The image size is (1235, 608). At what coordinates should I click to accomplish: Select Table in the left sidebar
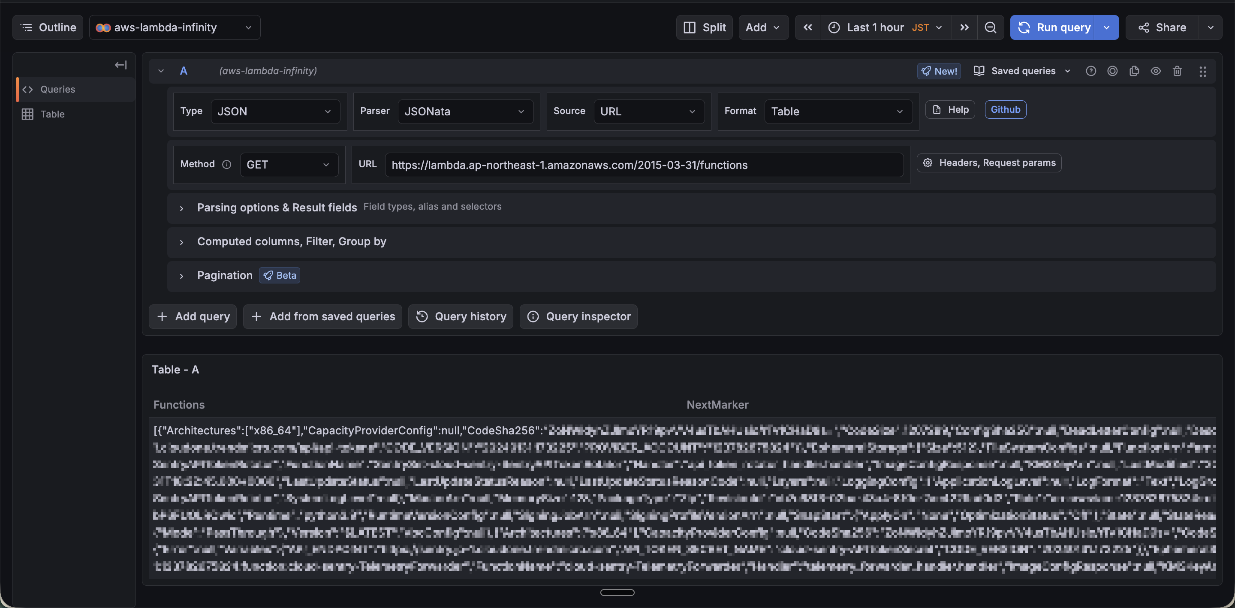click(52, 114)
